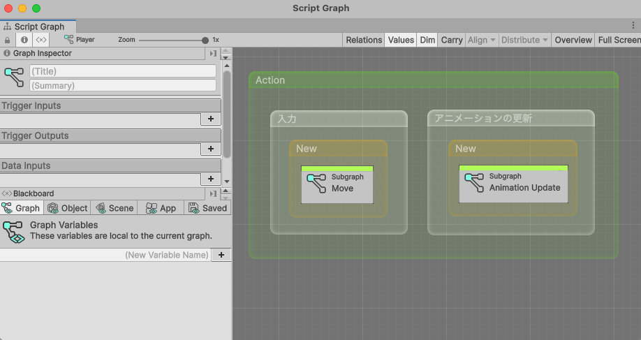Click the graph Title input field

tap(123, 71)
